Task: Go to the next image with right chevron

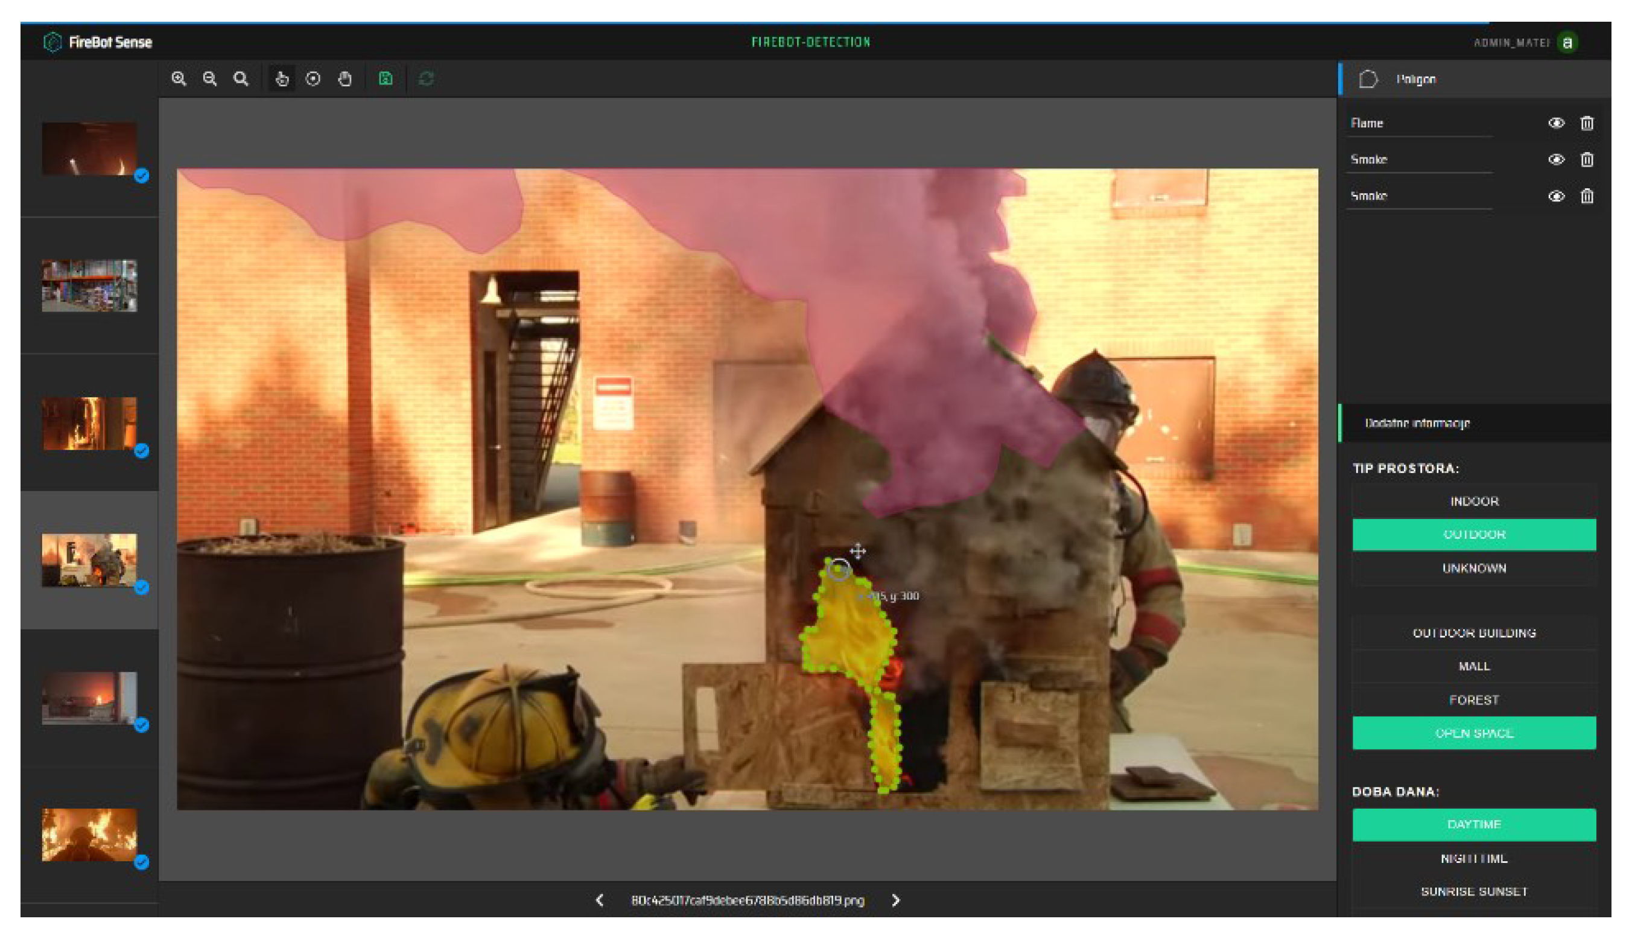Action: click(x=895, y=900)
